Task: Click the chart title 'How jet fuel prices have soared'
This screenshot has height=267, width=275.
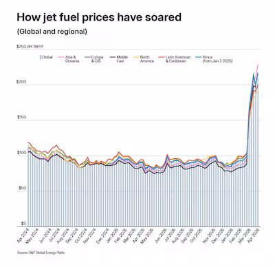Action: click(99, 17)
